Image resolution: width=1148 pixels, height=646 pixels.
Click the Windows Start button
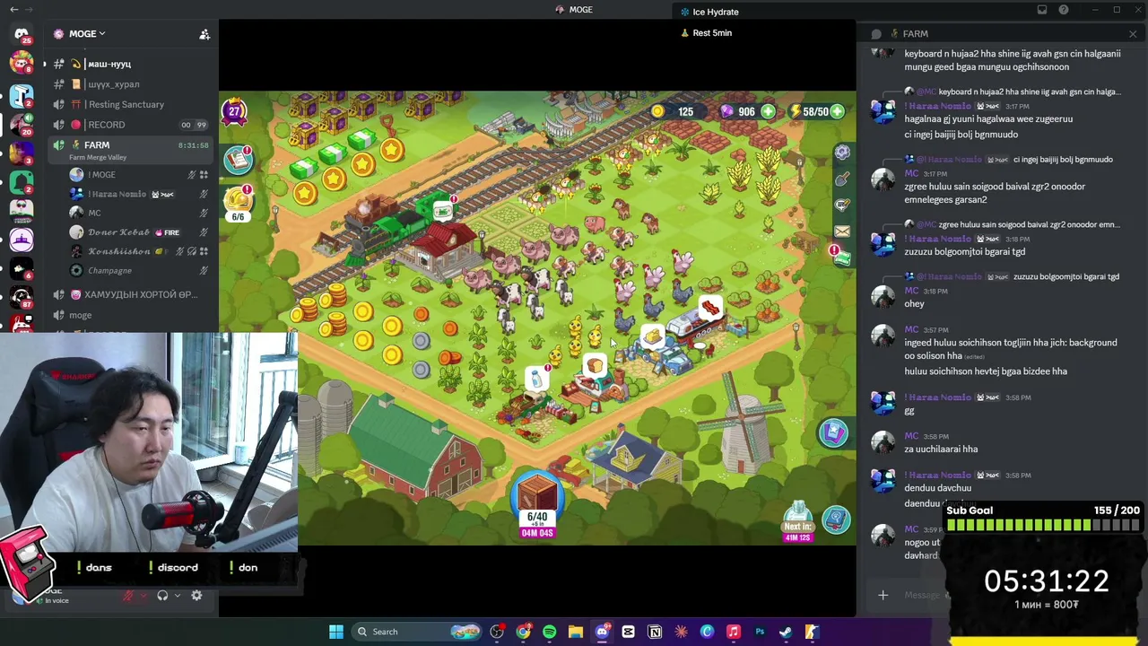[x=336, y=632]
